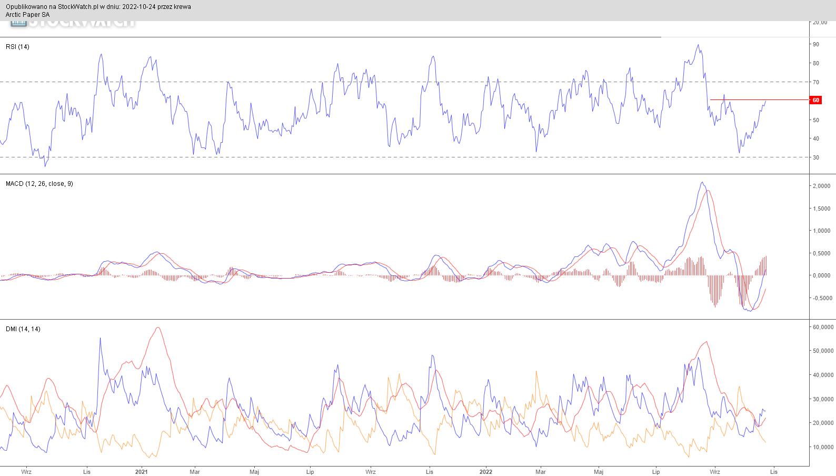The image size is (836, 476).
Task: Click the 2022 label on the time axis
Action: [485, 472]
